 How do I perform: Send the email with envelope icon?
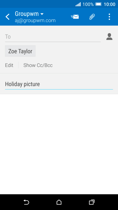point(75,17)
